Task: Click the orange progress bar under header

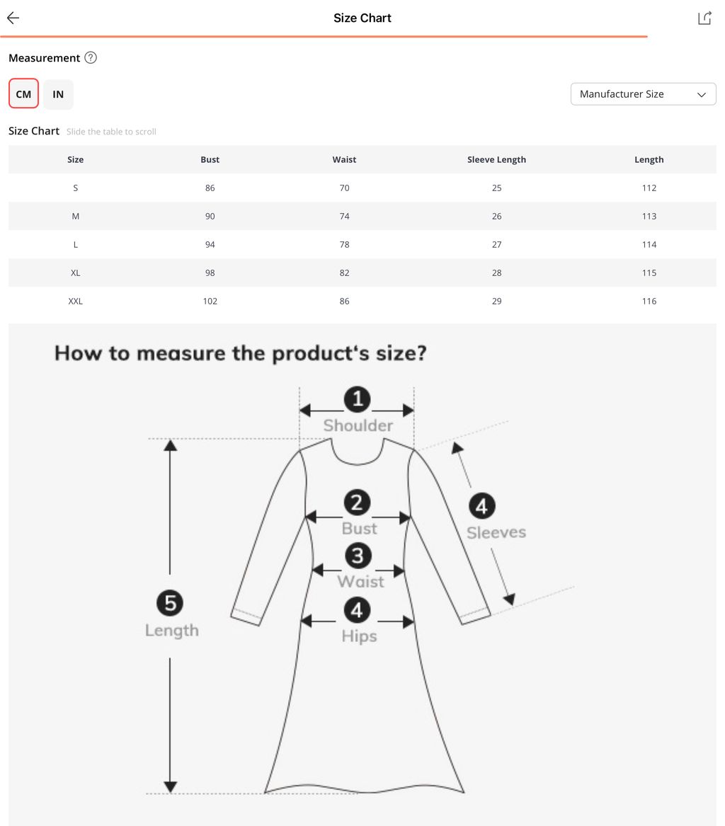Action: 324,36
